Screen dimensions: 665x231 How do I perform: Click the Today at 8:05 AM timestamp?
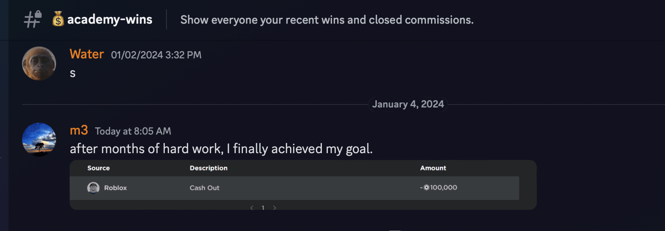point(133,131)
